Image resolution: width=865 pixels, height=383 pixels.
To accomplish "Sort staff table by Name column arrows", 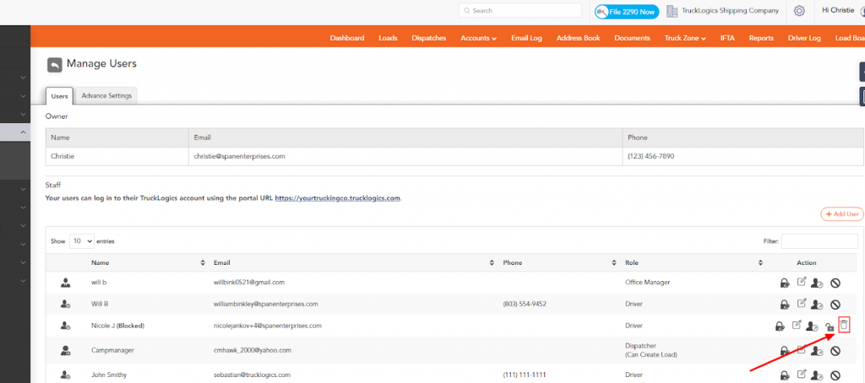I will (203, 263).
